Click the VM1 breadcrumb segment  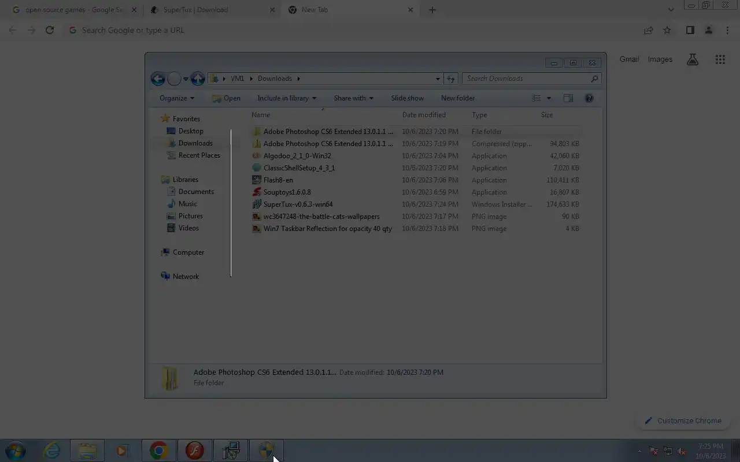tap(238, 79)
